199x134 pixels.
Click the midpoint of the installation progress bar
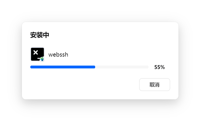89,67
